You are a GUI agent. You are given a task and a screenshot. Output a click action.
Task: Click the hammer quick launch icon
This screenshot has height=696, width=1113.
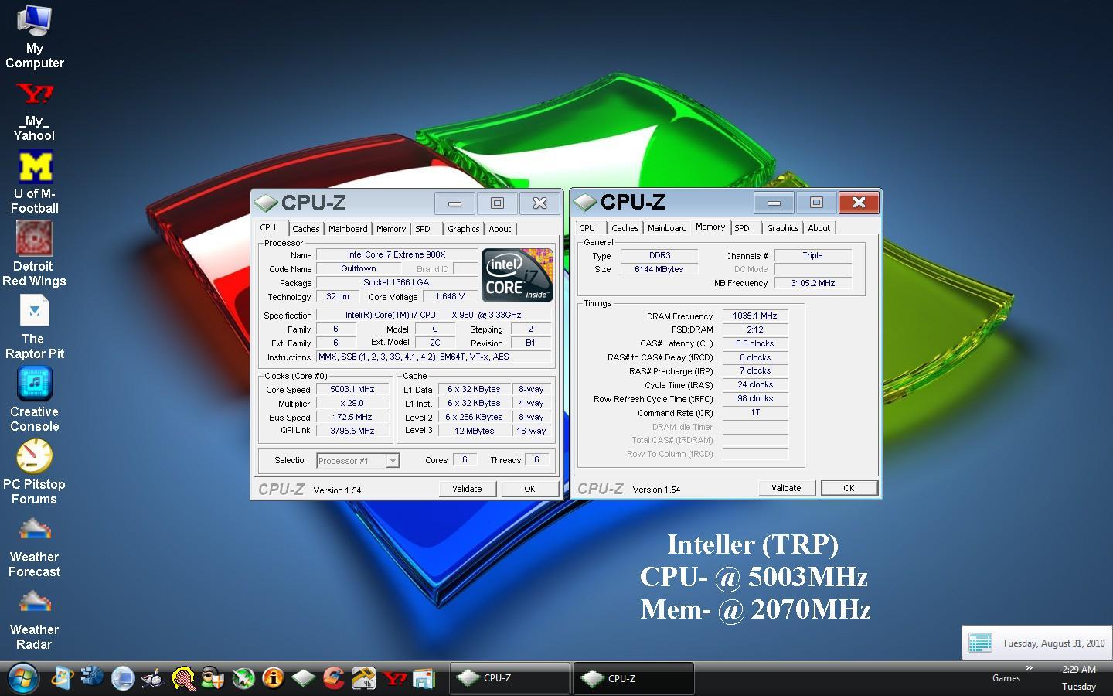tap(363, 678)
